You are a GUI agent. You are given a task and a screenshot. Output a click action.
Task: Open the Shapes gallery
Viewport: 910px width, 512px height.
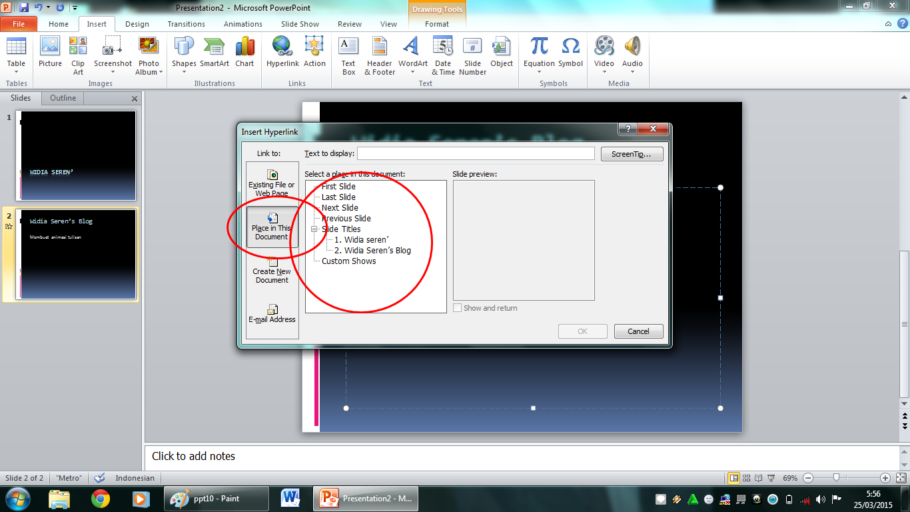point(184,55)
